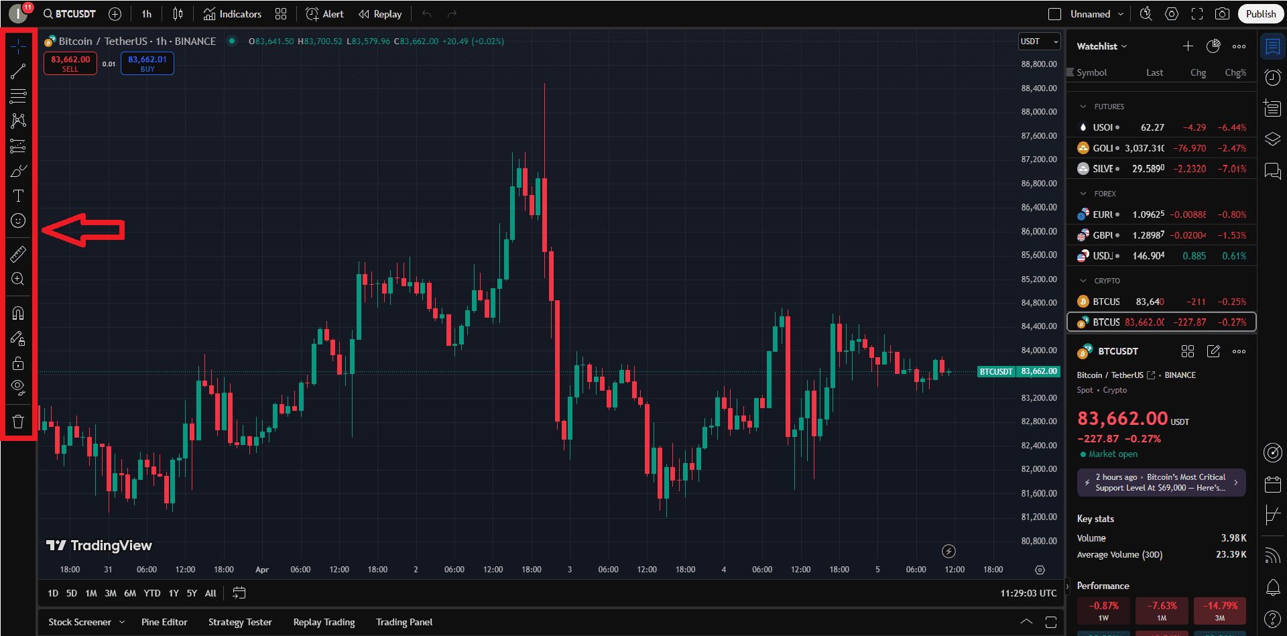Click the BTCUSDT 83,662.00 price label

pyautogui.click(x=1018, y=371)
